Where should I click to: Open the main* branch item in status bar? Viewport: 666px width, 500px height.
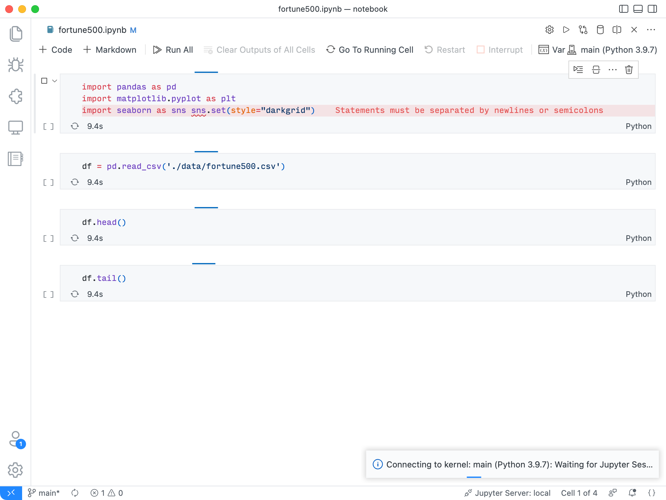click(x=44, y=493)
